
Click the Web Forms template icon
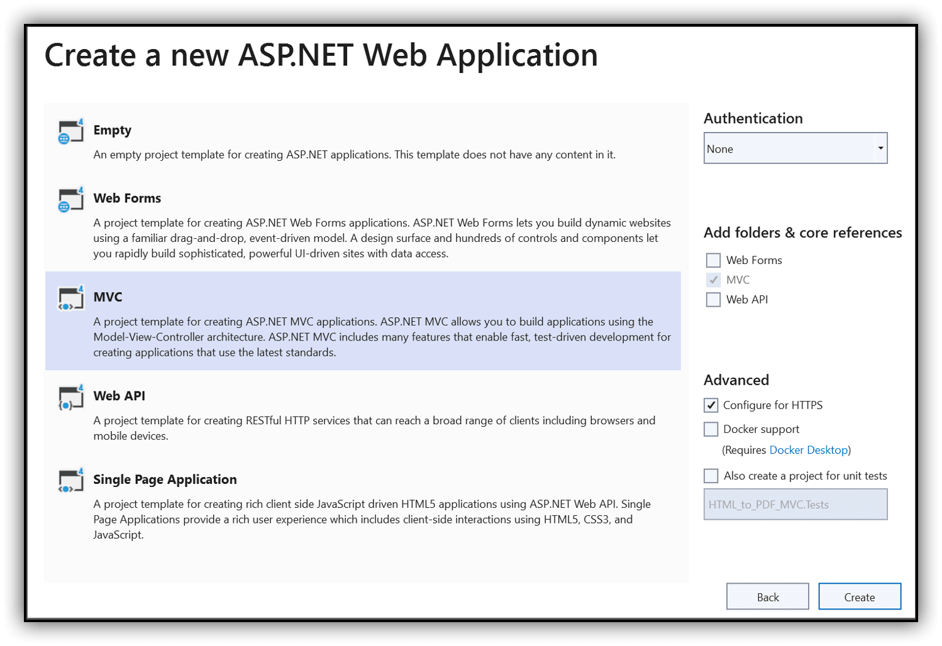pos(69,199)
